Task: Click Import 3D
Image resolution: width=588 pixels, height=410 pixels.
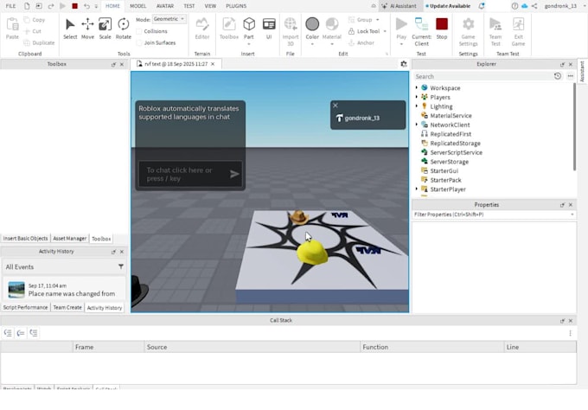Action: pos(291,32)
